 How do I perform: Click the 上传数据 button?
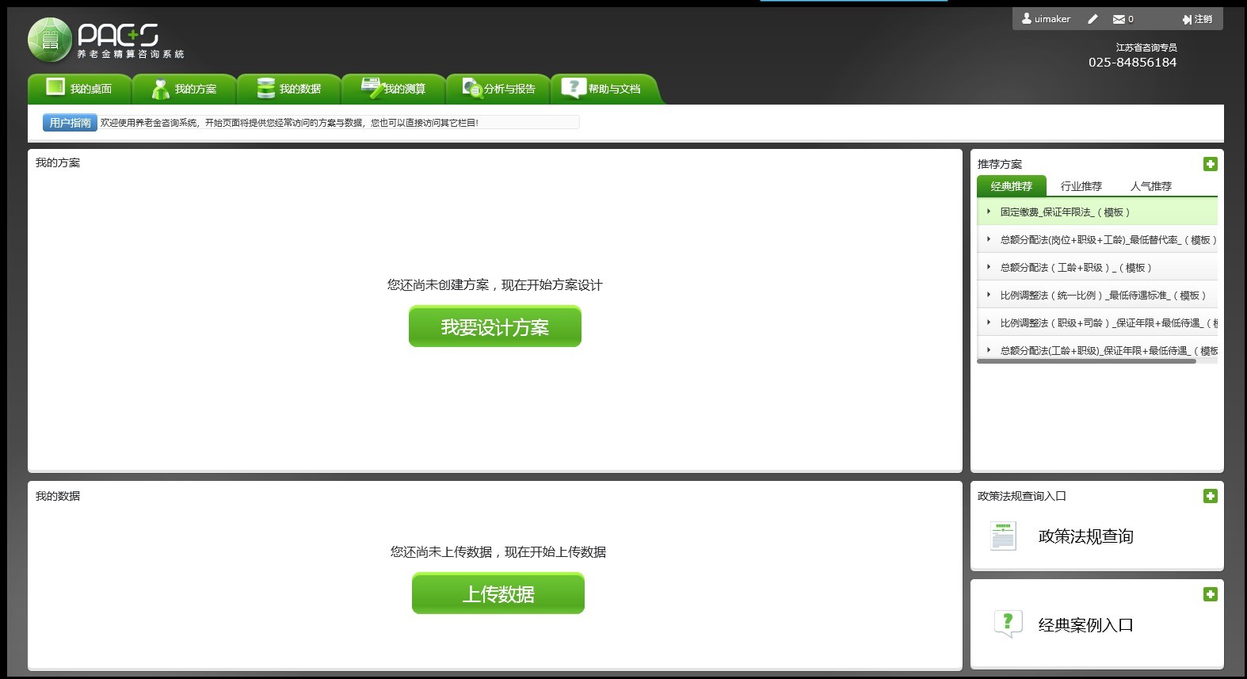point(498,593)
